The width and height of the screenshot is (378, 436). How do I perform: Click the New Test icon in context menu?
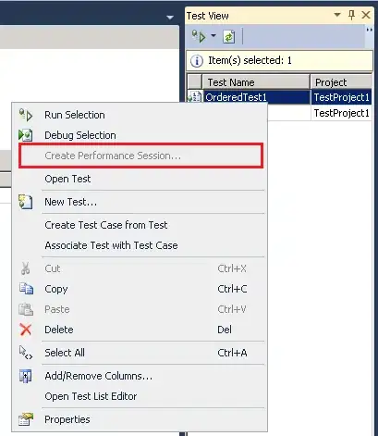point(26,202)
